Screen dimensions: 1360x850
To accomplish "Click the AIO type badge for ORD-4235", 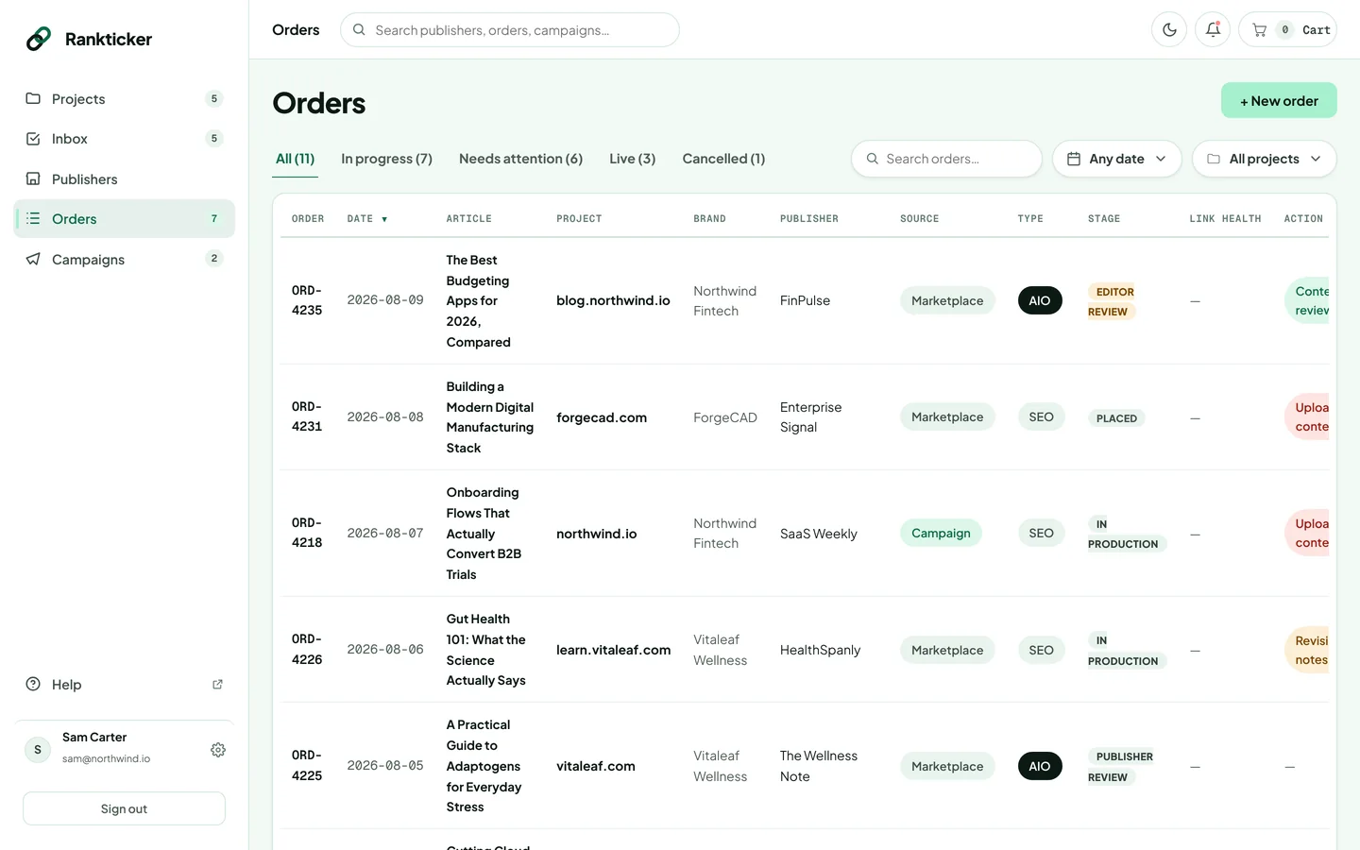I will [1039, 300].
